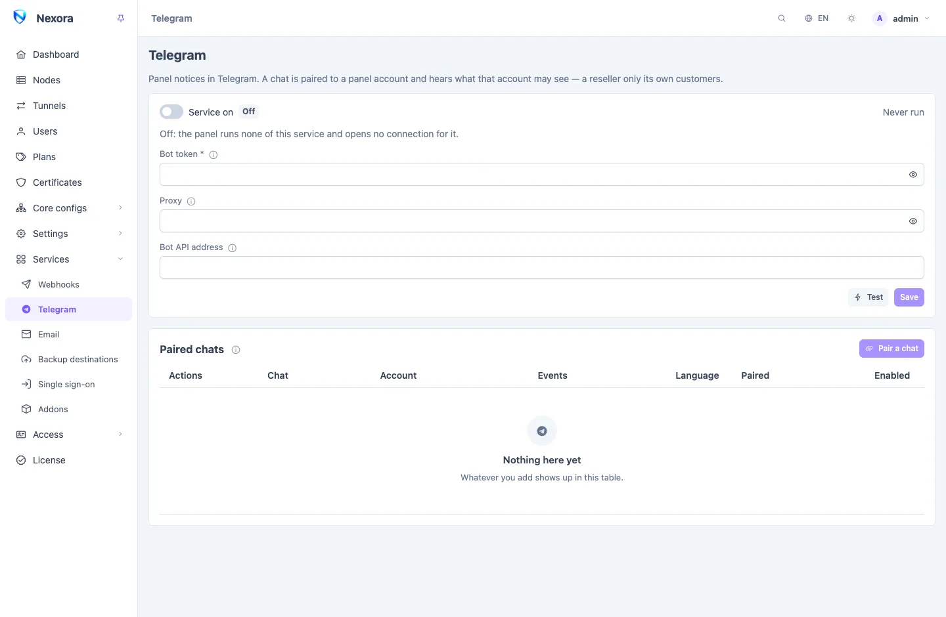
Task: Open Backup destinations
Action: click(68, 359)
